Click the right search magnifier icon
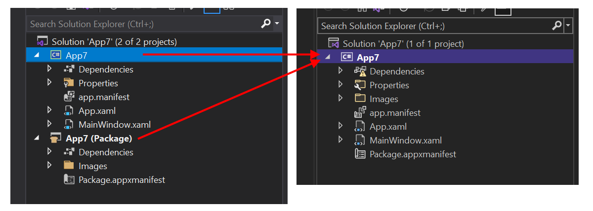This screenshot has width=593, height=211. point(557,26)
